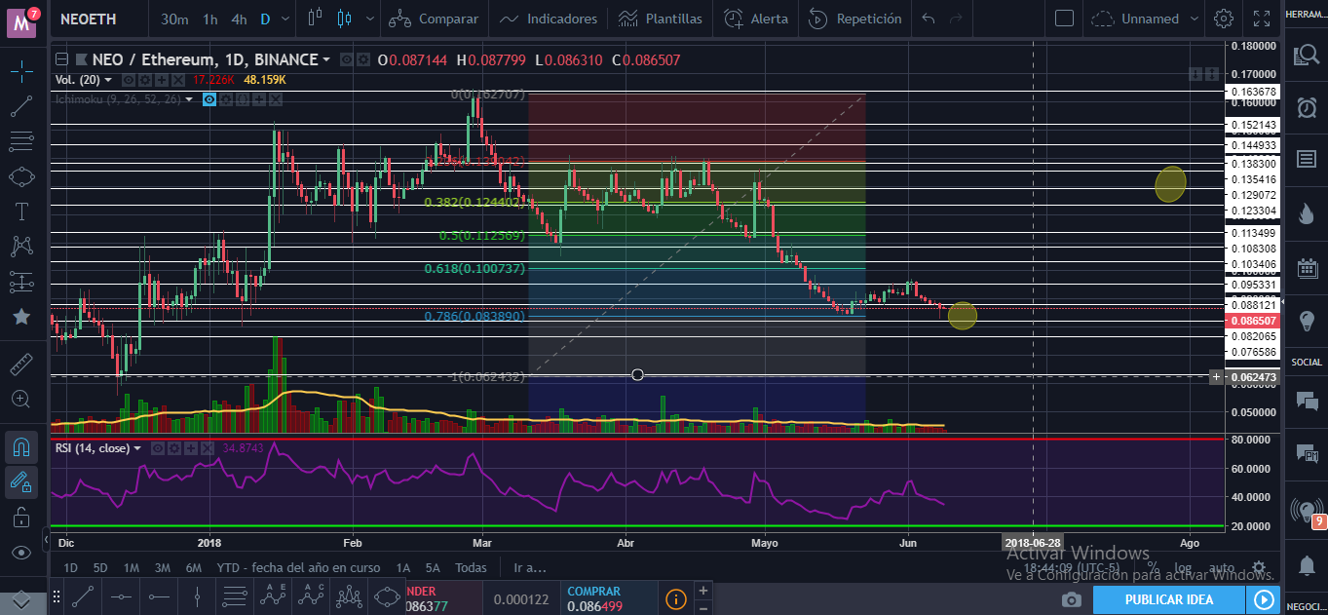The width and height of the screenshot is (1328, 615).
Task: Toggle magnet mode for drawings
Action: coord(21,447)
